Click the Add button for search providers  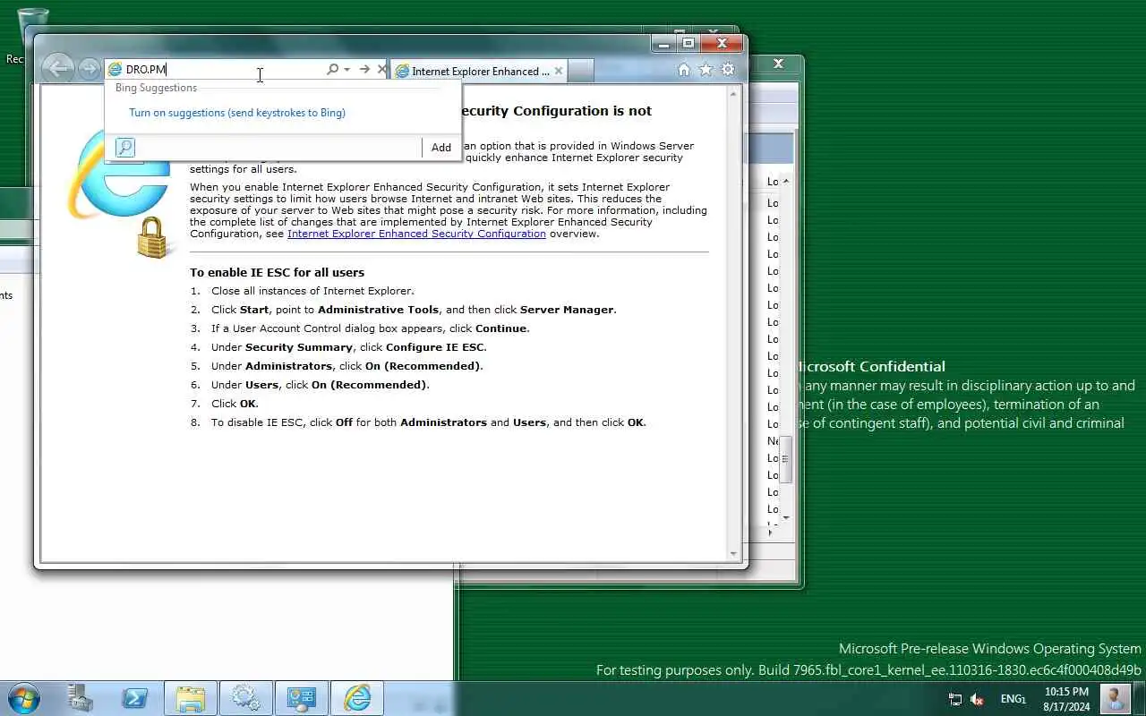pos(441,148)
